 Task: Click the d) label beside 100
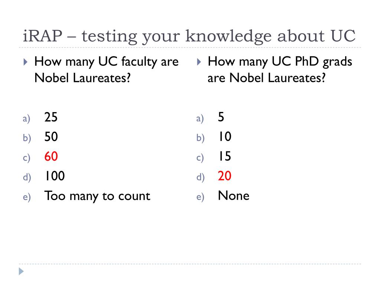(x=26, y=177)
